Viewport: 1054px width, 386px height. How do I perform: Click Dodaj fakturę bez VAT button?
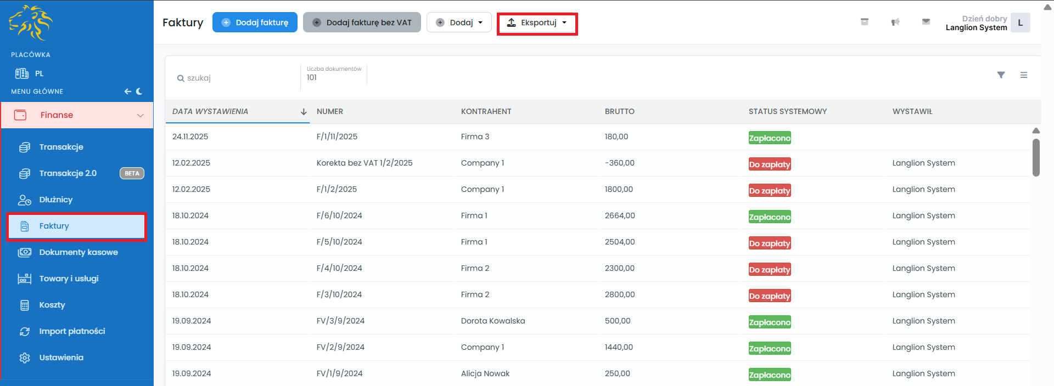362,22
